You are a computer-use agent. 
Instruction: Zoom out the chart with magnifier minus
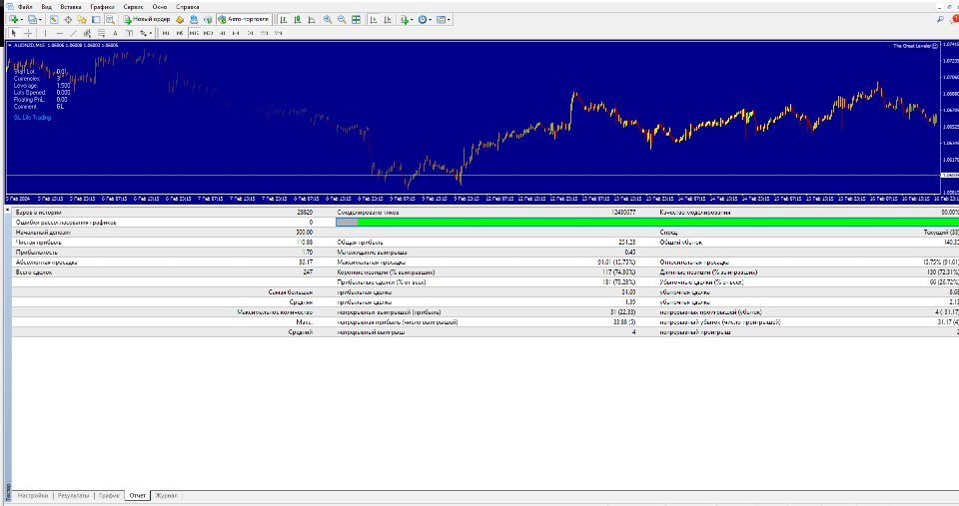[342, 20]
